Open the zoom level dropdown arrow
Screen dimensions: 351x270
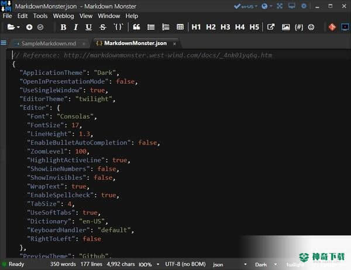coord(158,264)
